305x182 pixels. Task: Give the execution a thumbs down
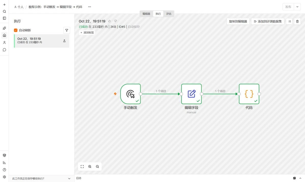click(115, 21)
